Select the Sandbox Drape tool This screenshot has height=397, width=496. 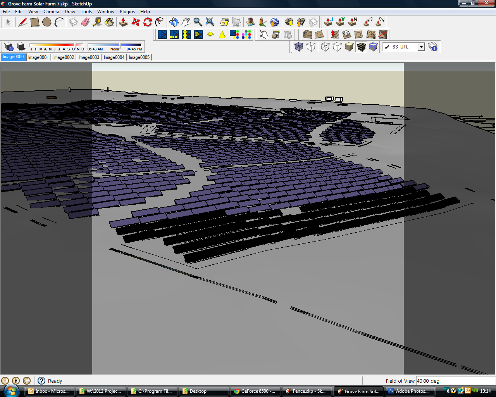358,35
